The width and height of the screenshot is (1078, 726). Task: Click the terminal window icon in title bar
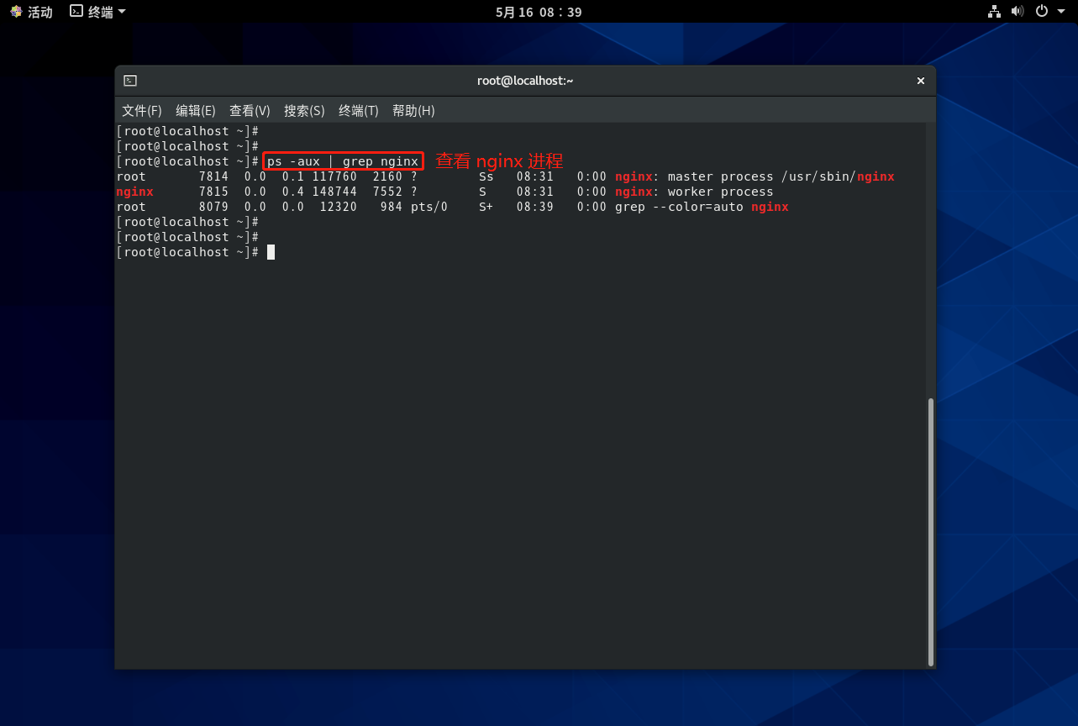(130, 81)
